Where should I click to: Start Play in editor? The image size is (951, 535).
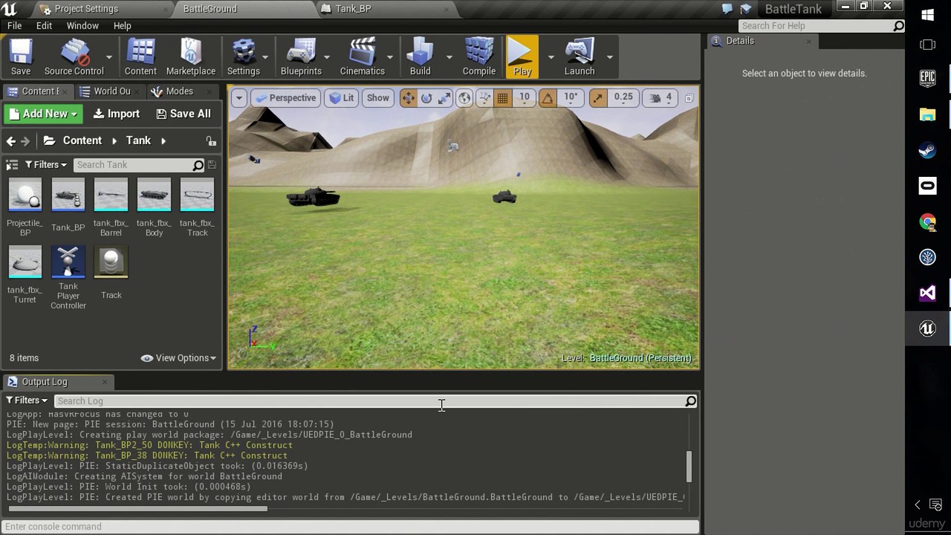point(522,57)
